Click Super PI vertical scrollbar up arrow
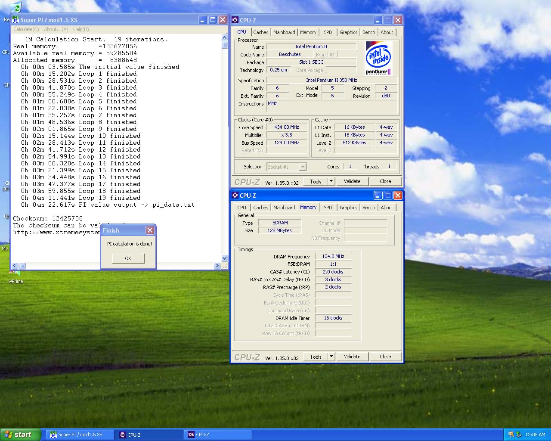 point(224,37)
